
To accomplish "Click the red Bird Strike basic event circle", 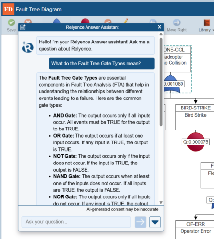I will coord(195,142).
